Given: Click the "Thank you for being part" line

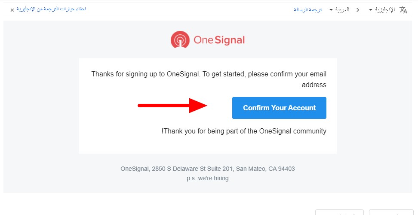Looking at the screenshot, I should click(x=244, y=131).
